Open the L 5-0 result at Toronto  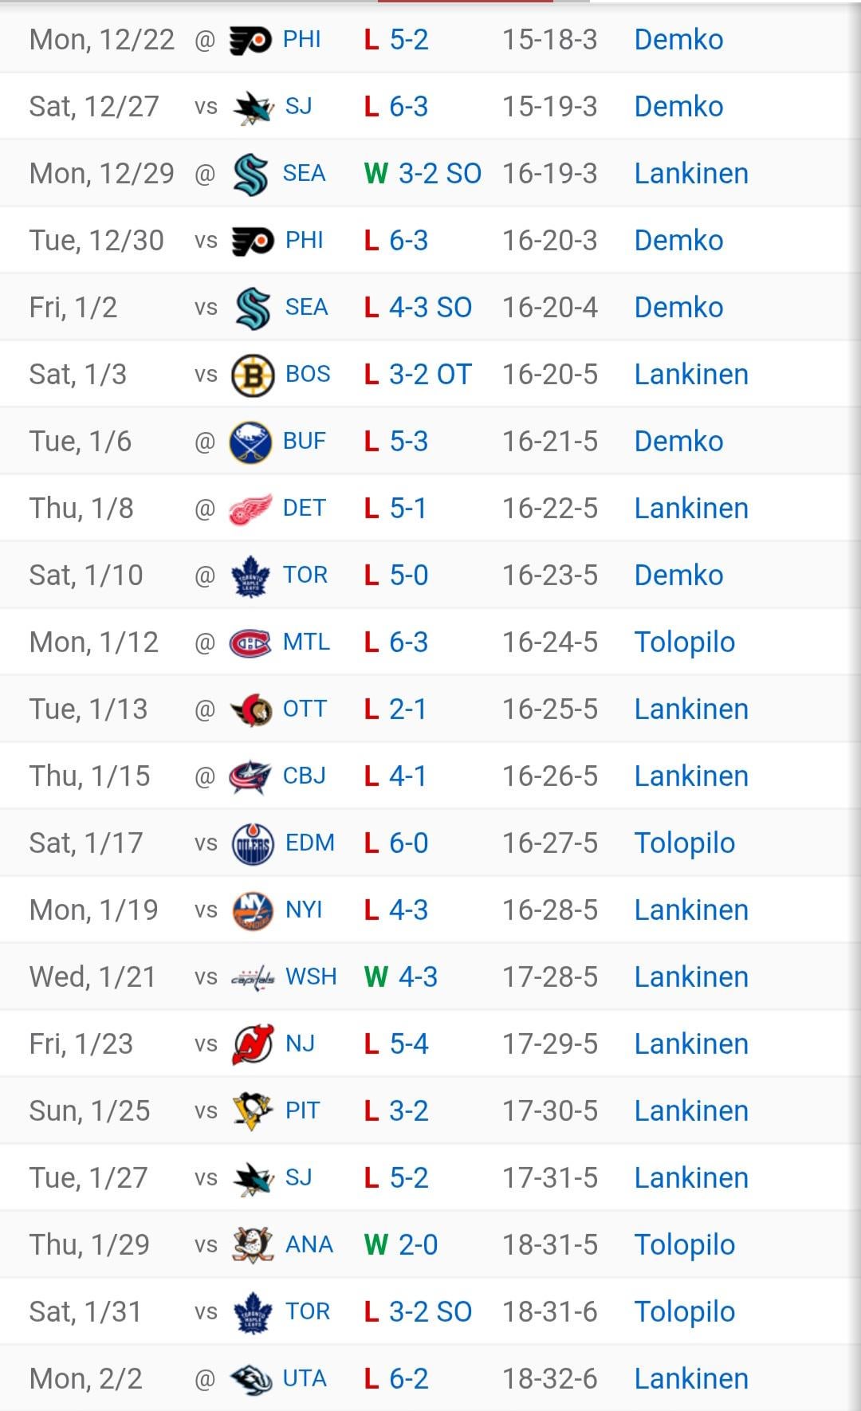tap(396, 576)
